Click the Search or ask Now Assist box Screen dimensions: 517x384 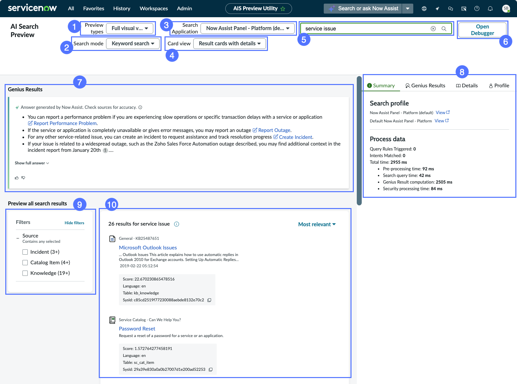(x=363, y=9)
